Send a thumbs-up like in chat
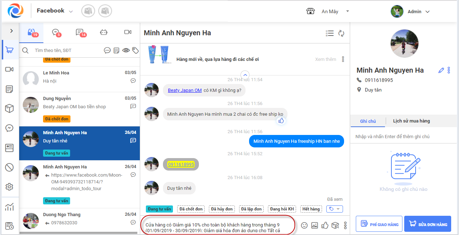The width and height of the screenshot is (459, 235). [x=325, y=225]
